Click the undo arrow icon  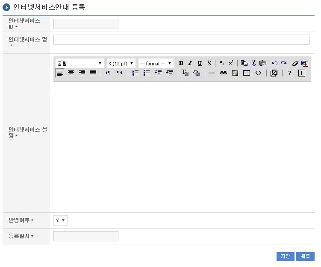275,63
